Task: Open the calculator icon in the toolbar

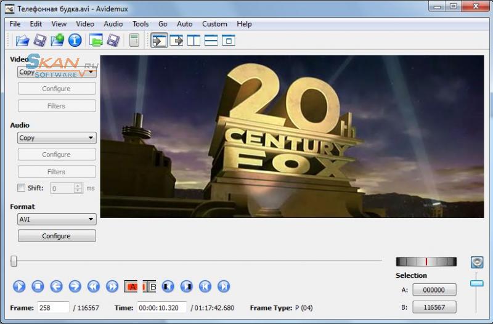Action: pos(134,41)
